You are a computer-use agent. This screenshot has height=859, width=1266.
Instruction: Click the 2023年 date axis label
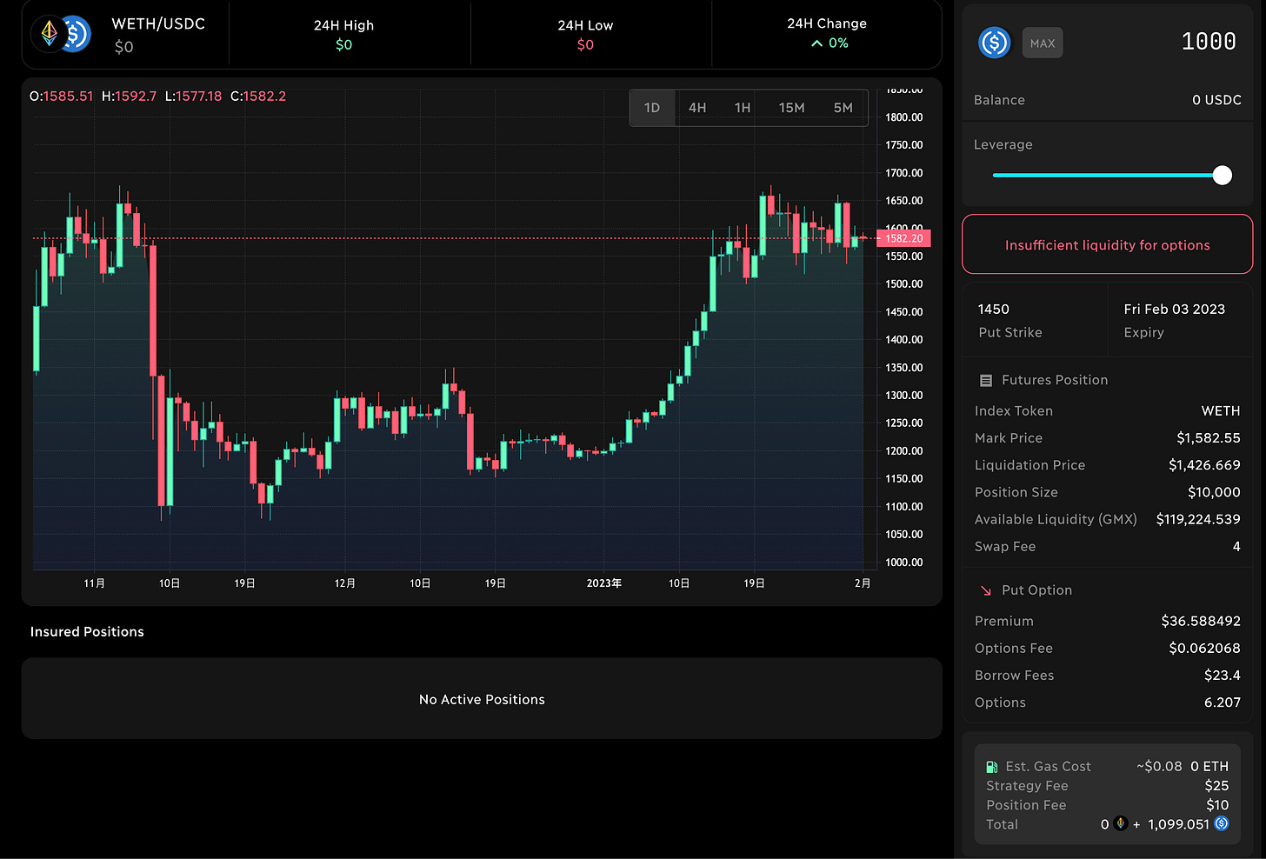604,583
